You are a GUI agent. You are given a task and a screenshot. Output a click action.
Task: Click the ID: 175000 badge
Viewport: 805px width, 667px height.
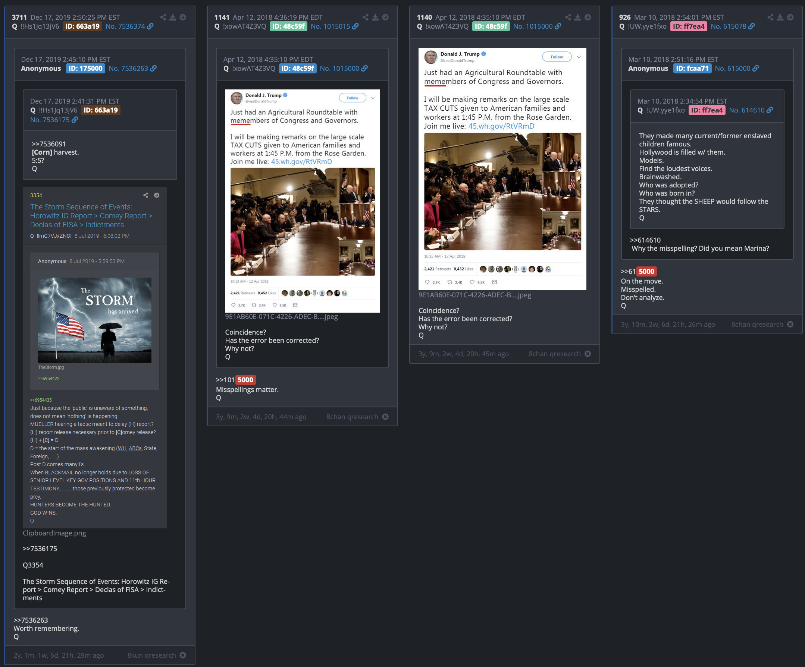[x=85, y=69]
